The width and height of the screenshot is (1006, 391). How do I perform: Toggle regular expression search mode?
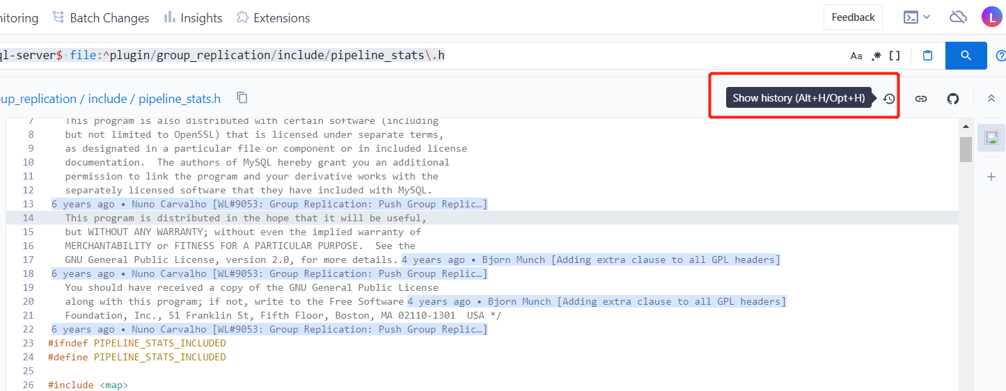(x=877, y=56)
